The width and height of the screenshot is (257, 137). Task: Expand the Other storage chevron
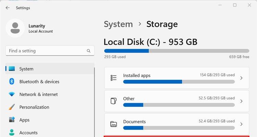(x=241, y=101)
